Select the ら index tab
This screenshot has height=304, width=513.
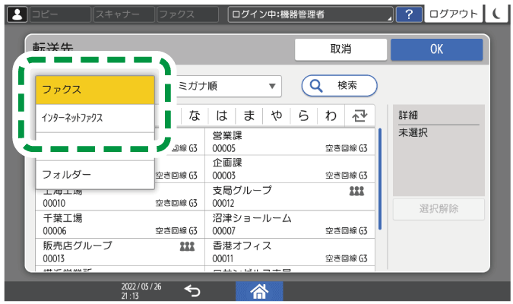click(303, 116)
